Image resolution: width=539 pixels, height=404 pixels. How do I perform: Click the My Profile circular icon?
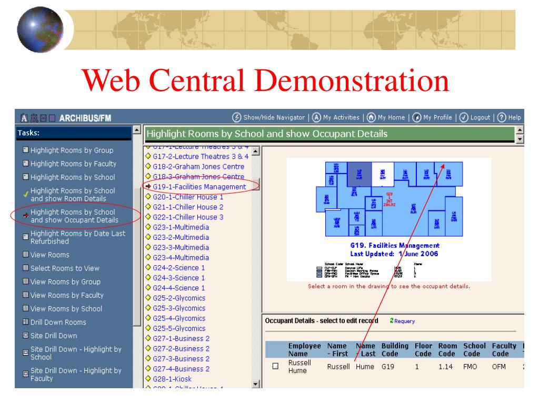(x=417, y=117)
